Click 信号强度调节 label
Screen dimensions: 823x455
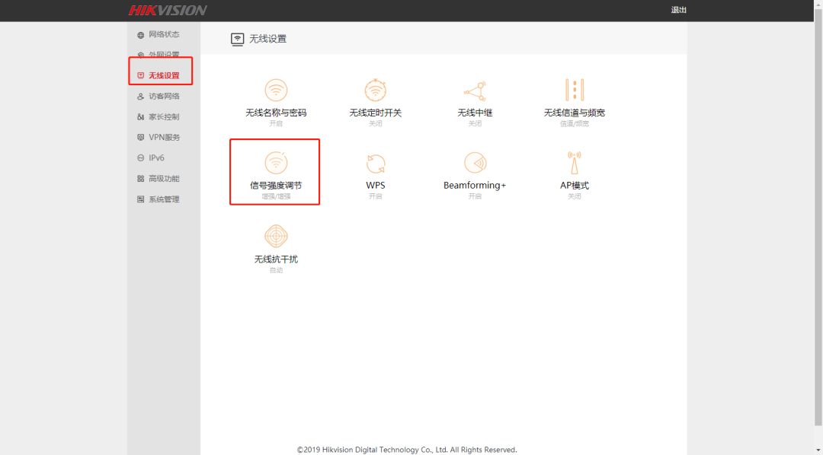point(276,186)
